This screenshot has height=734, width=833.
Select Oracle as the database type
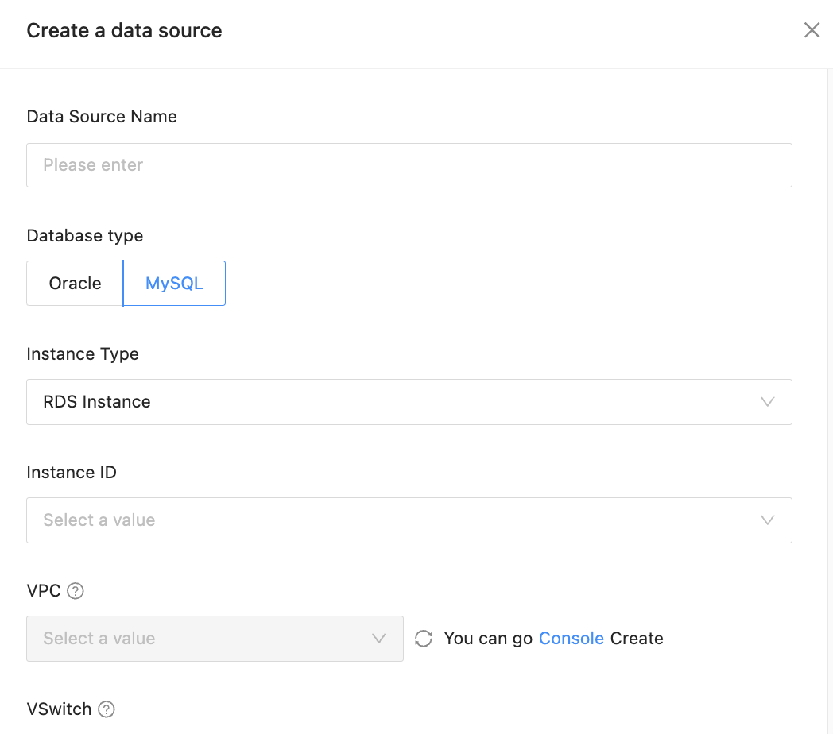(x=75, y=284)
